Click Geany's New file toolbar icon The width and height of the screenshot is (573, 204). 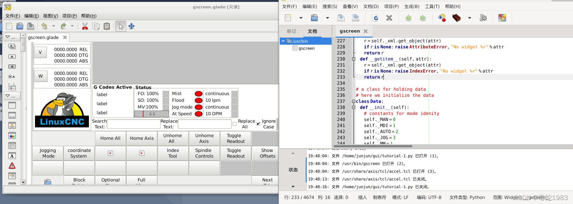288,18
